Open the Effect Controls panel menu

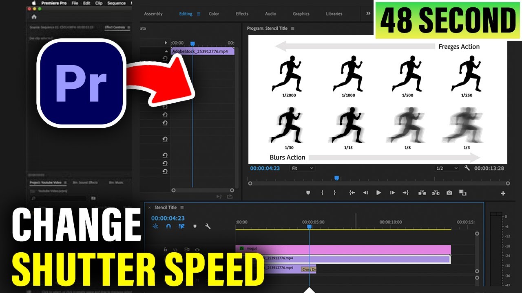(x=128, y=27)
